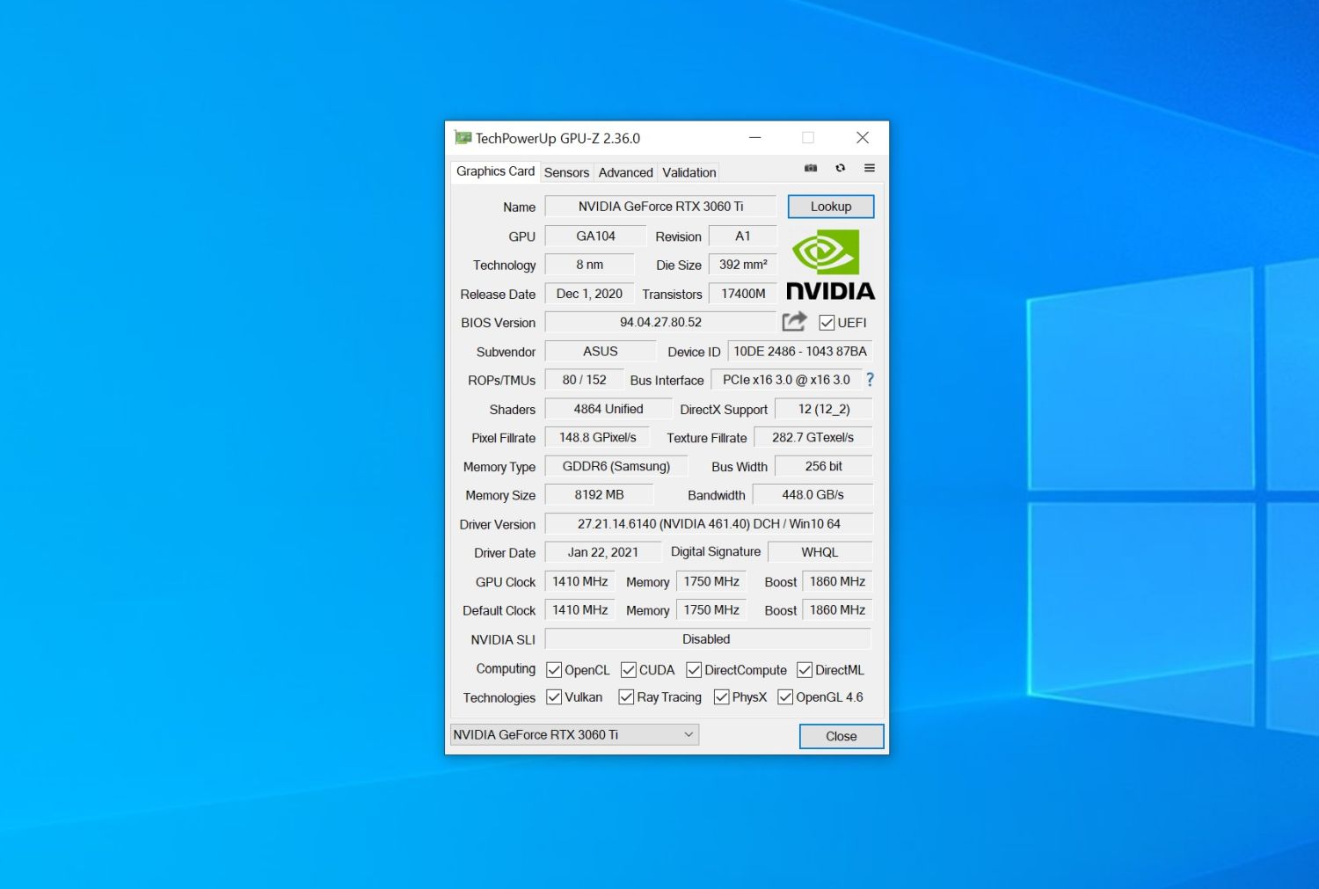The height and width of the screenshot is (889, 1319).
Task: Toggle the CUDA checkbox
Action: 629,670
